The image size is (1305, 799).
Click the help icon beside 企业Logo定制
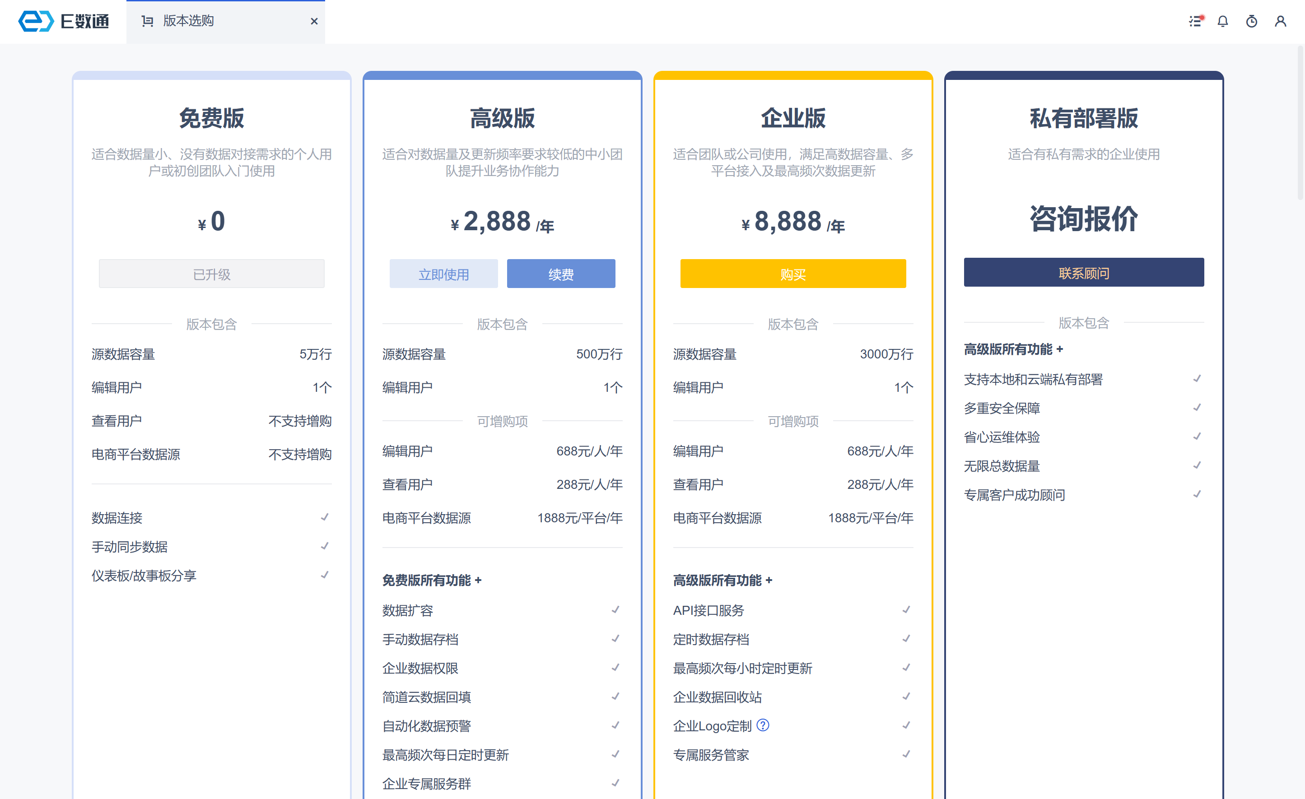pos(763,725)
